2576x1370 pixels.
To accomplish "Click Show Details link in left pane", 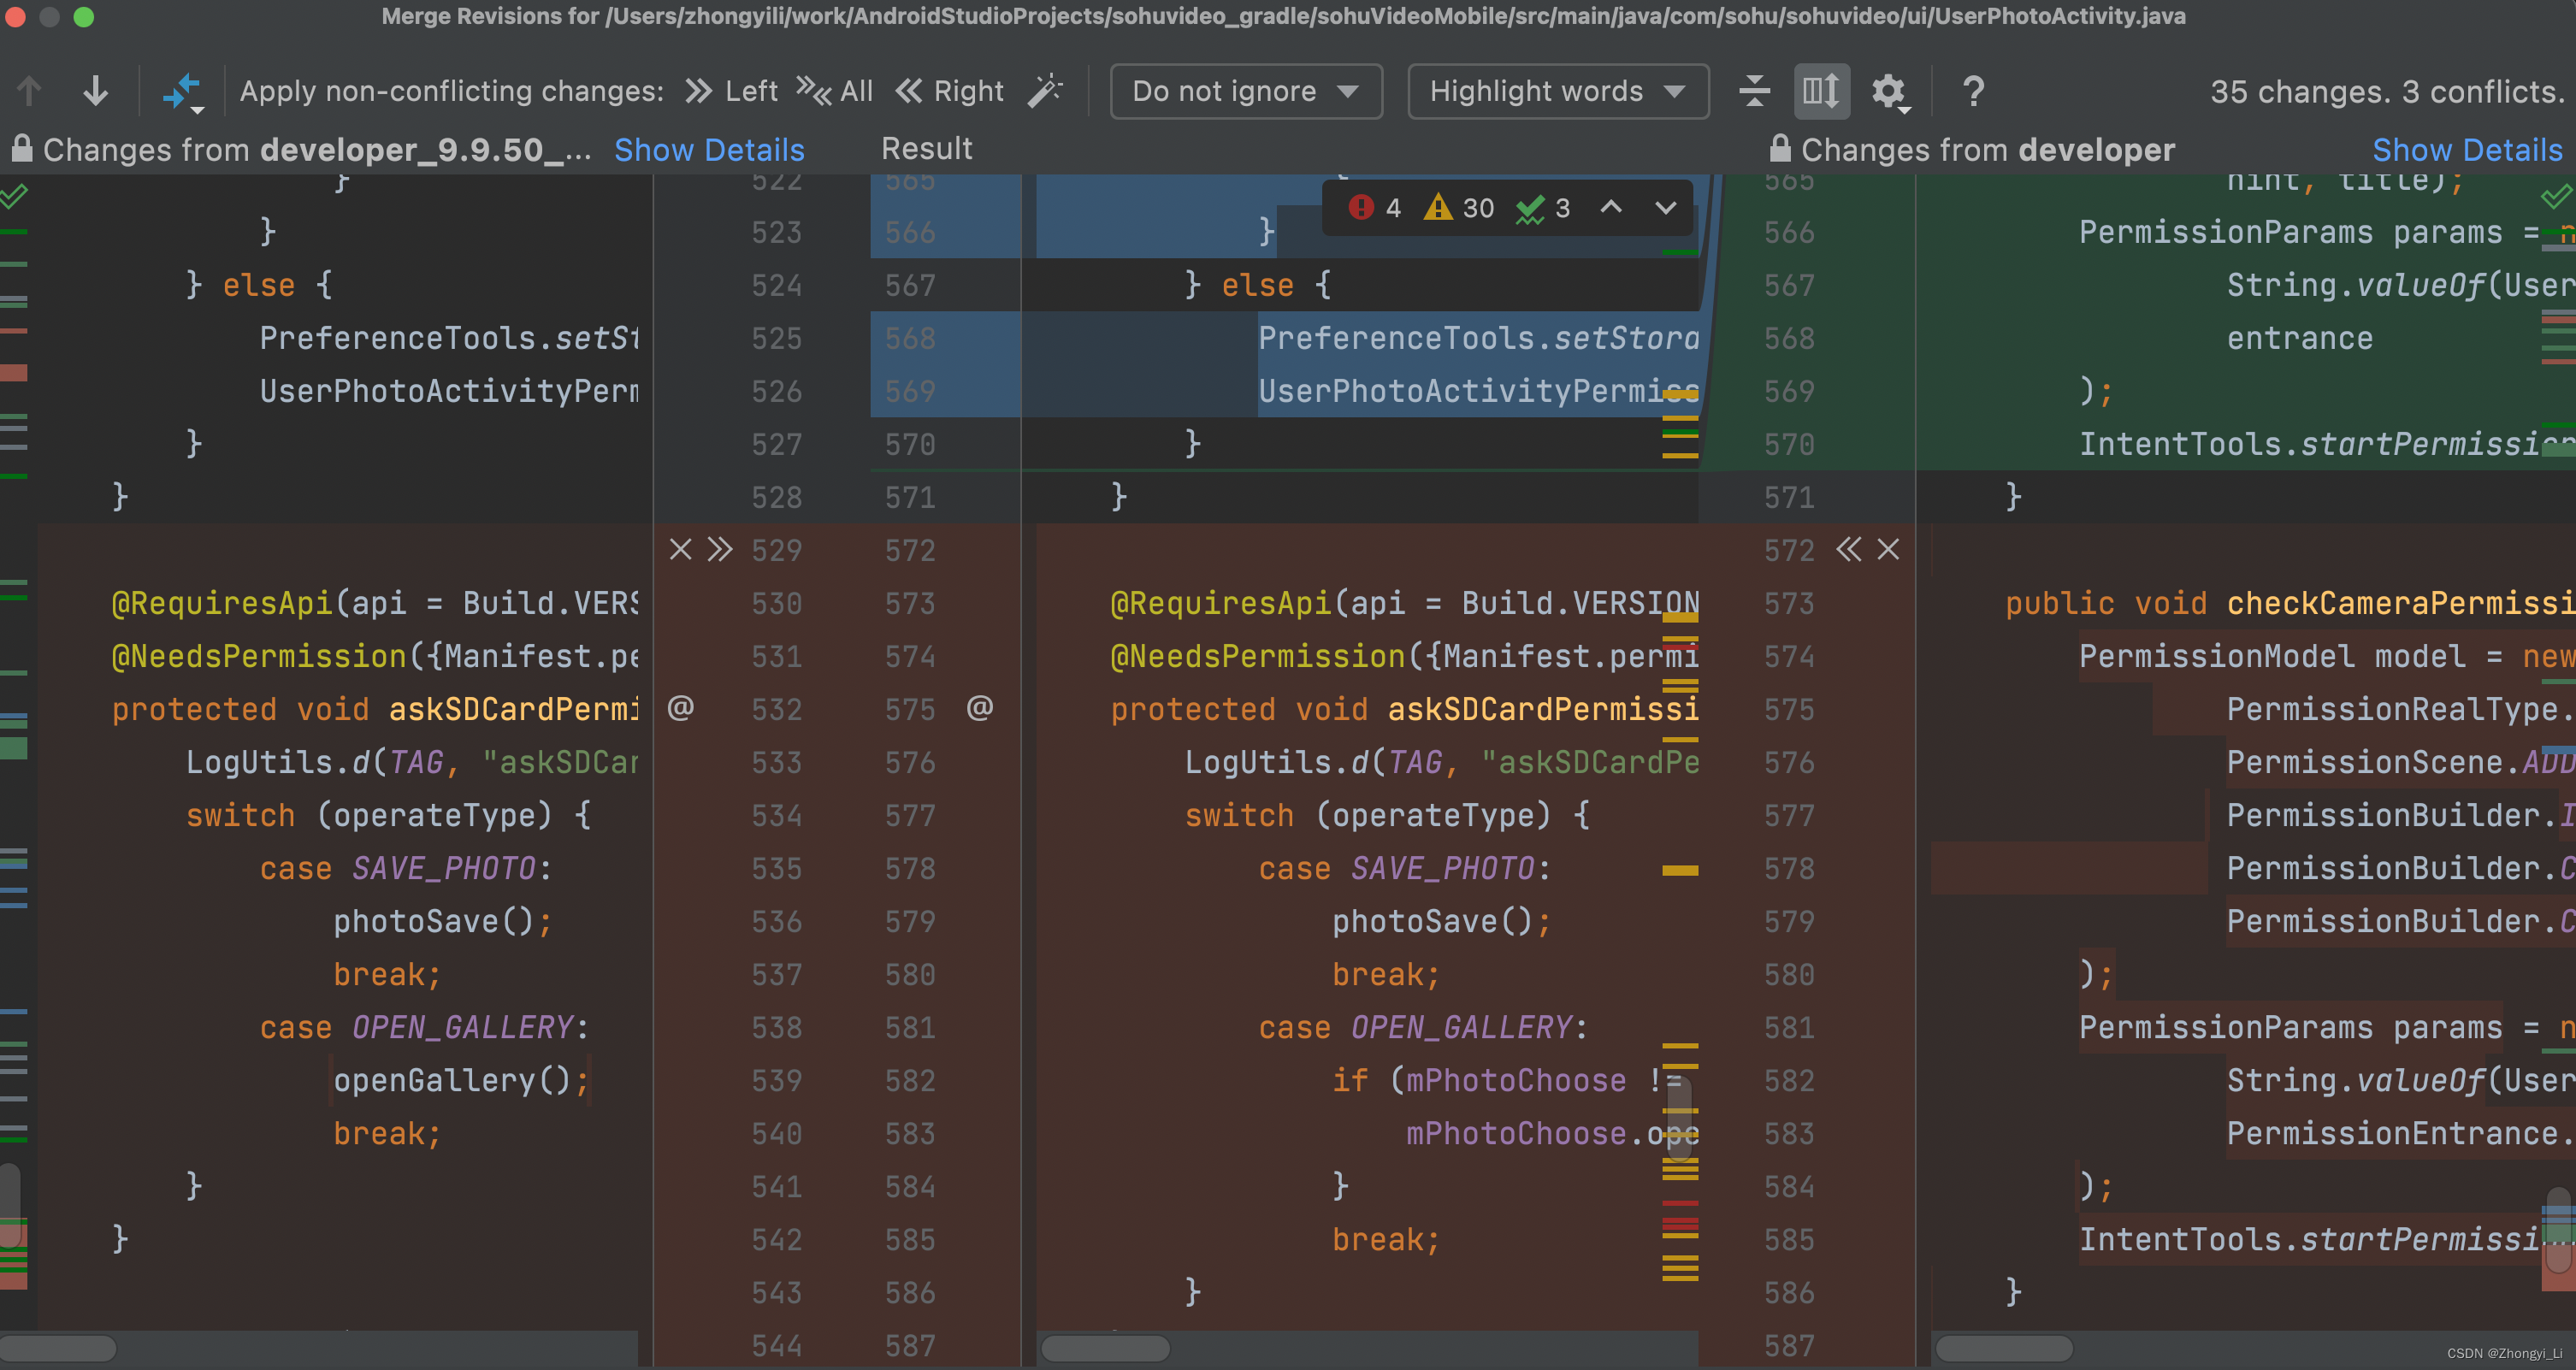I will pos(708,150).
